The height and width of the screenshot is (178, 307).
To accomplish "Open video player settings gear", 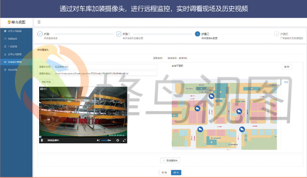I will [117, 140].
